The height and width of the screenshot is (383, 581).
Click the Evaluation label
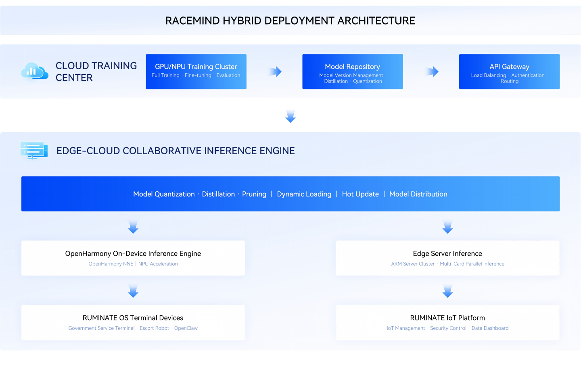(x=228, y=75)
